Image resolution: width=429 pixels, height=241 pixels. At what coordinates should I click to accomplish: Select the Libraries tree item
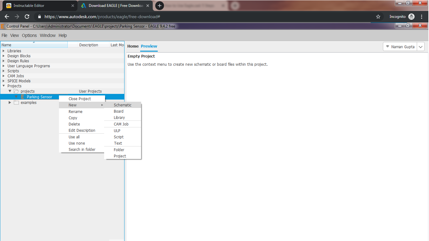[x=14, y=51]
